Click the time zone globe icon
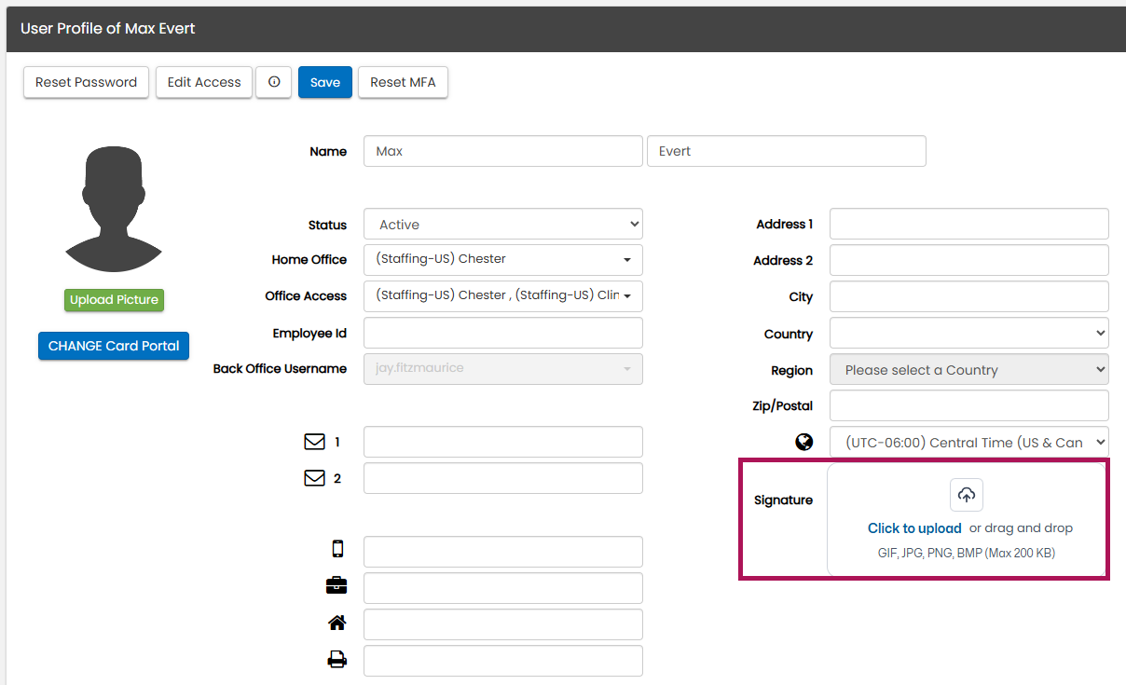 [x=804, y=442]
